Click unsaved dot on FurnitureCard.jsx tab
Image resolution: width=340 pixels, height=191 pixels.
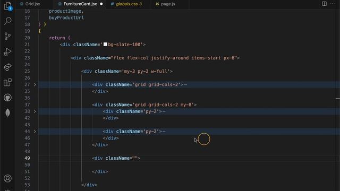[x=101, y=4]
